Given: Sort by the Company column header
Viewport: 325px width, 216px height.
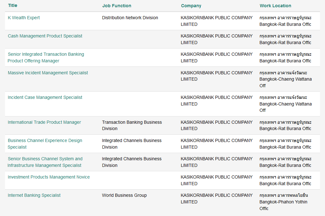Looking at the screenshot, I should click(191, 6).
